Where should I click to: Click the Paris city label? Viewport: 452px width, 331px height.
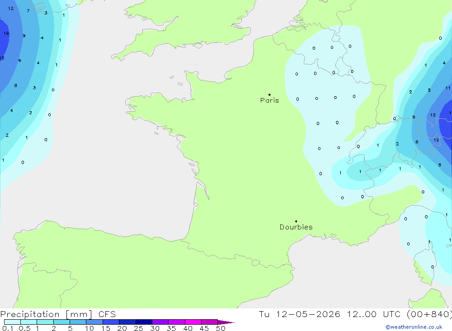(269, 100)
